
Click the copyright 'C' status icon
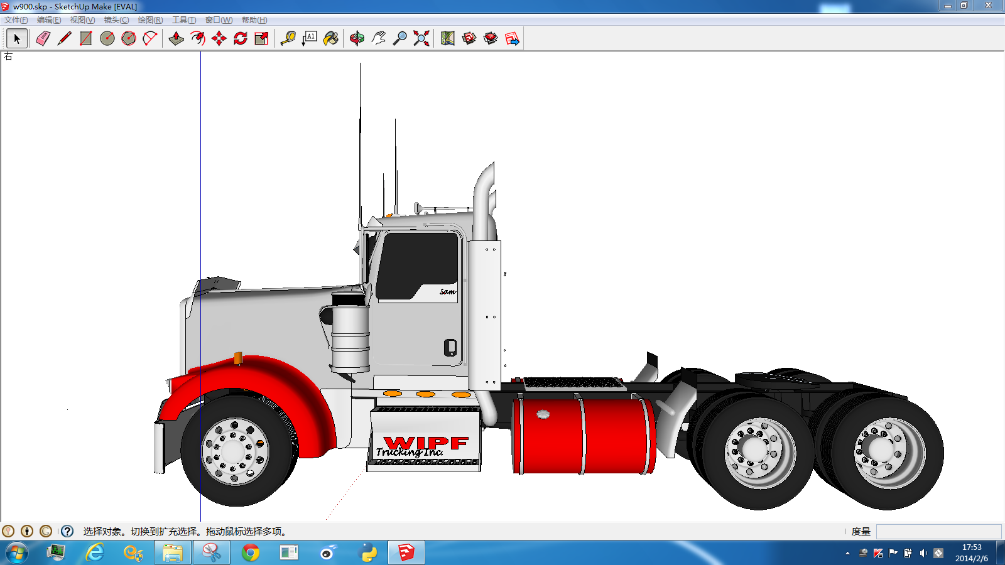[x=46, y=531]
